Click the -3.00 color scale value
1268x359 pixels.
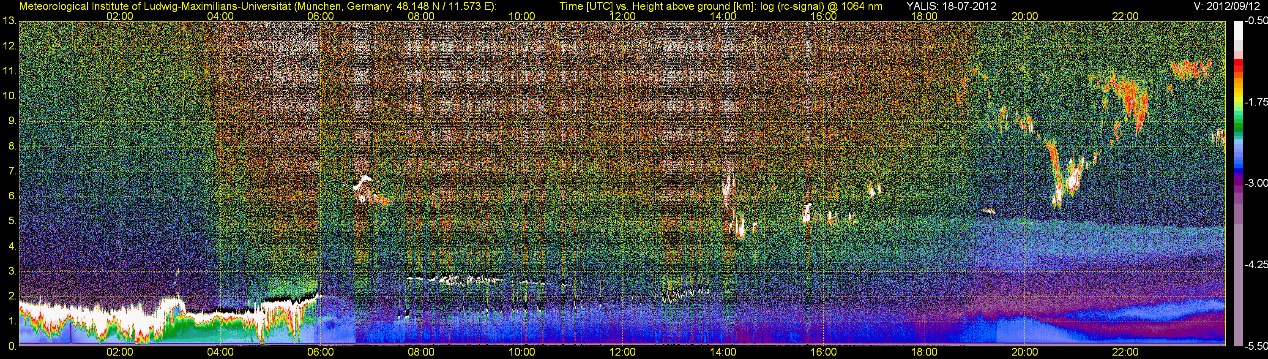coord(1256,183)
